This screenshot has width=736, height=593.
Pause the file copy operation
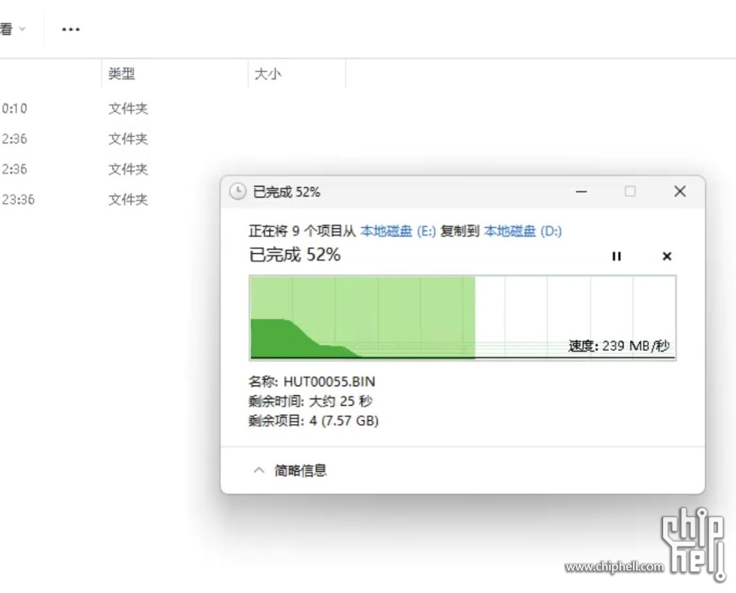617,256
